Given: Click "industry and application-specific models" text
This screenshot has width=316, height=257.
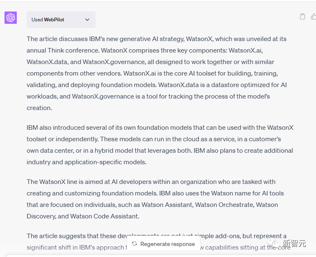Looking at the screenshot, I should point(86,162).
